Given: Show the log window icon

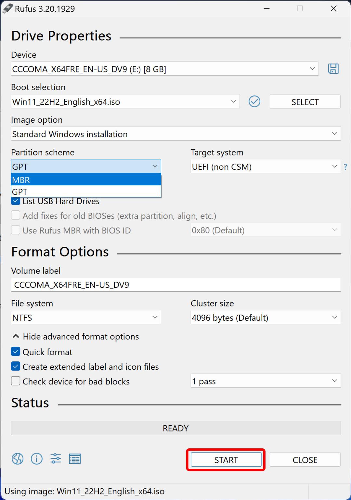Looking at the screenshot, I should pos(75,459).
